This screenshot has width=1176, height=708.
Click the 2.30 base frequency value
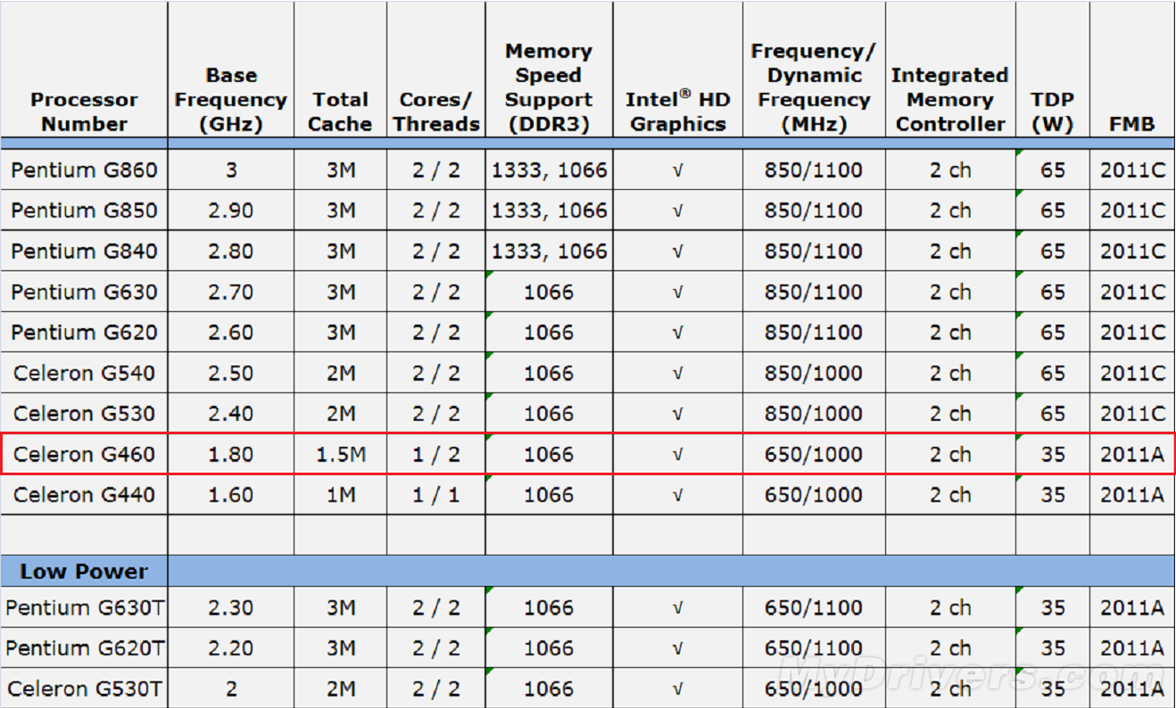pyautogui.click(x=231, y=607)
